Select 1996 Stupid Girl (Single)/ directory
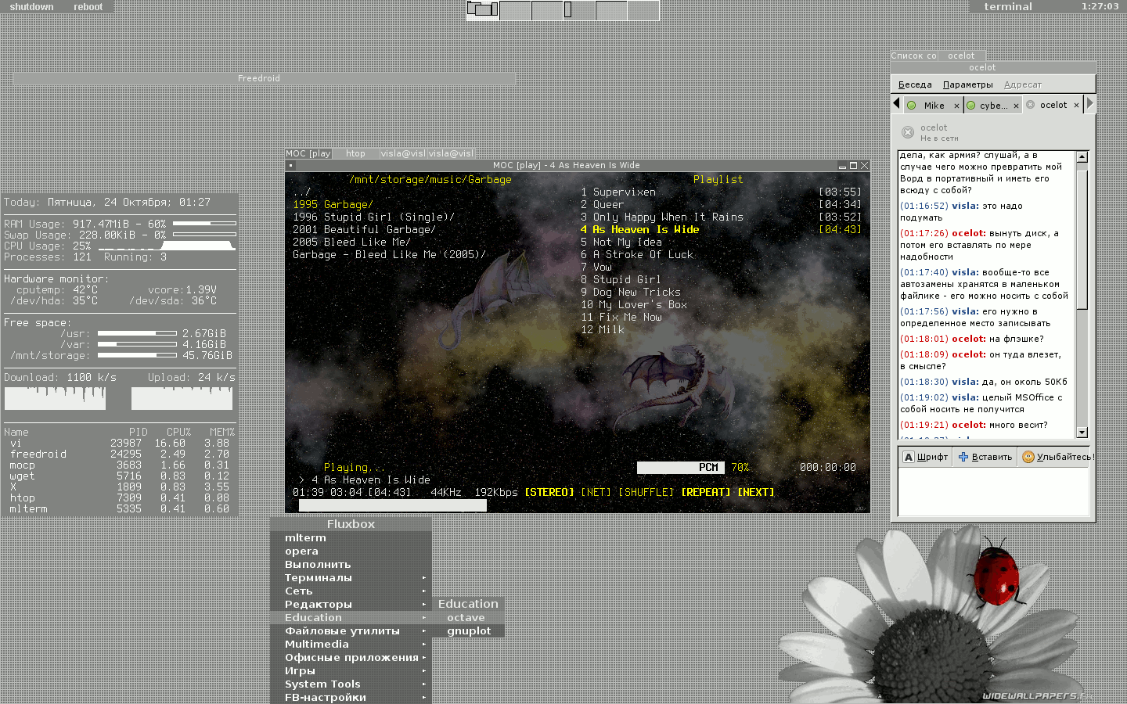The width and height of the screenshot is (1127, 704). 373,217
